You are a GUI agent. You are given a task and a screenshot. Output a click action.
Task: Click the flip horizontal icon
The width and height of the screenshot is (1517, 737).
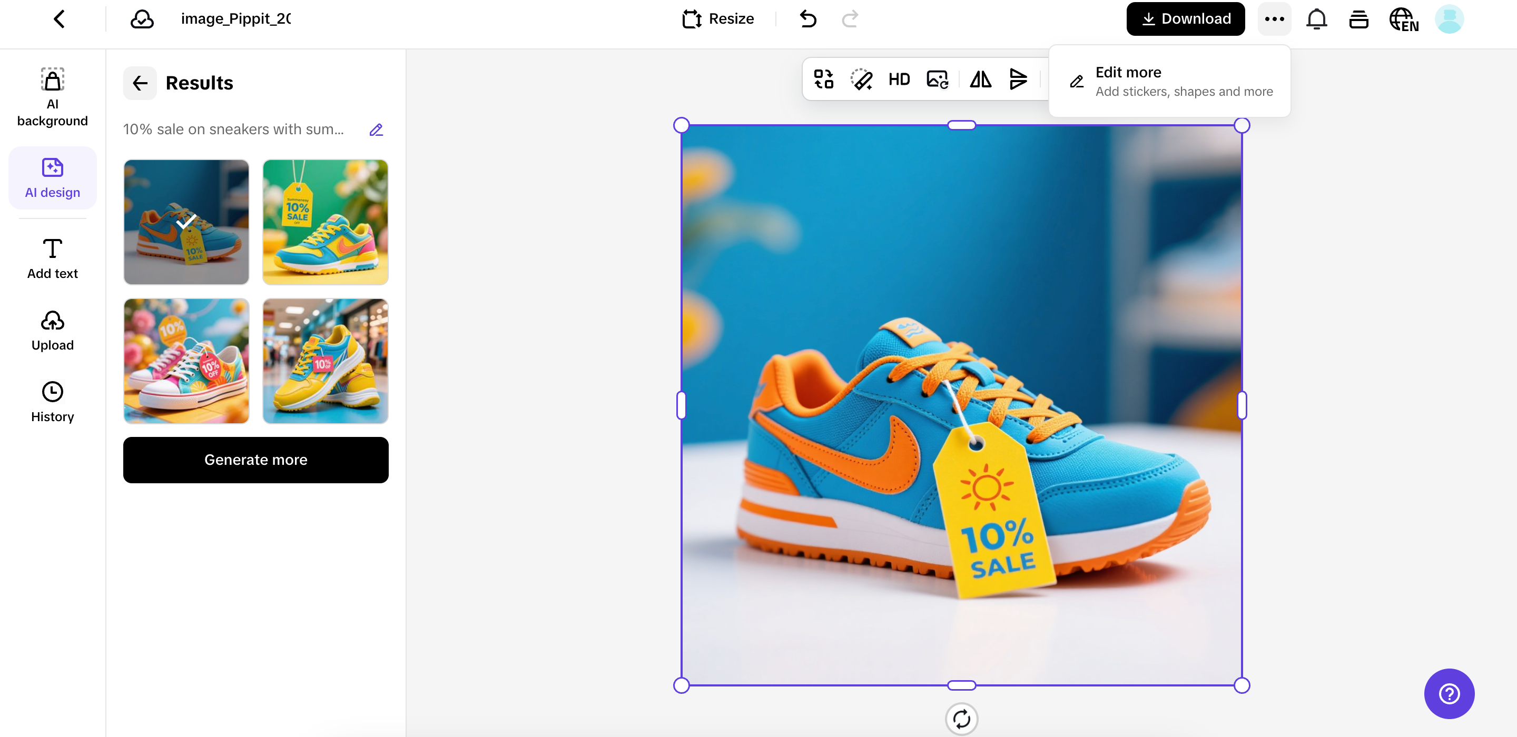click(980, 79)
